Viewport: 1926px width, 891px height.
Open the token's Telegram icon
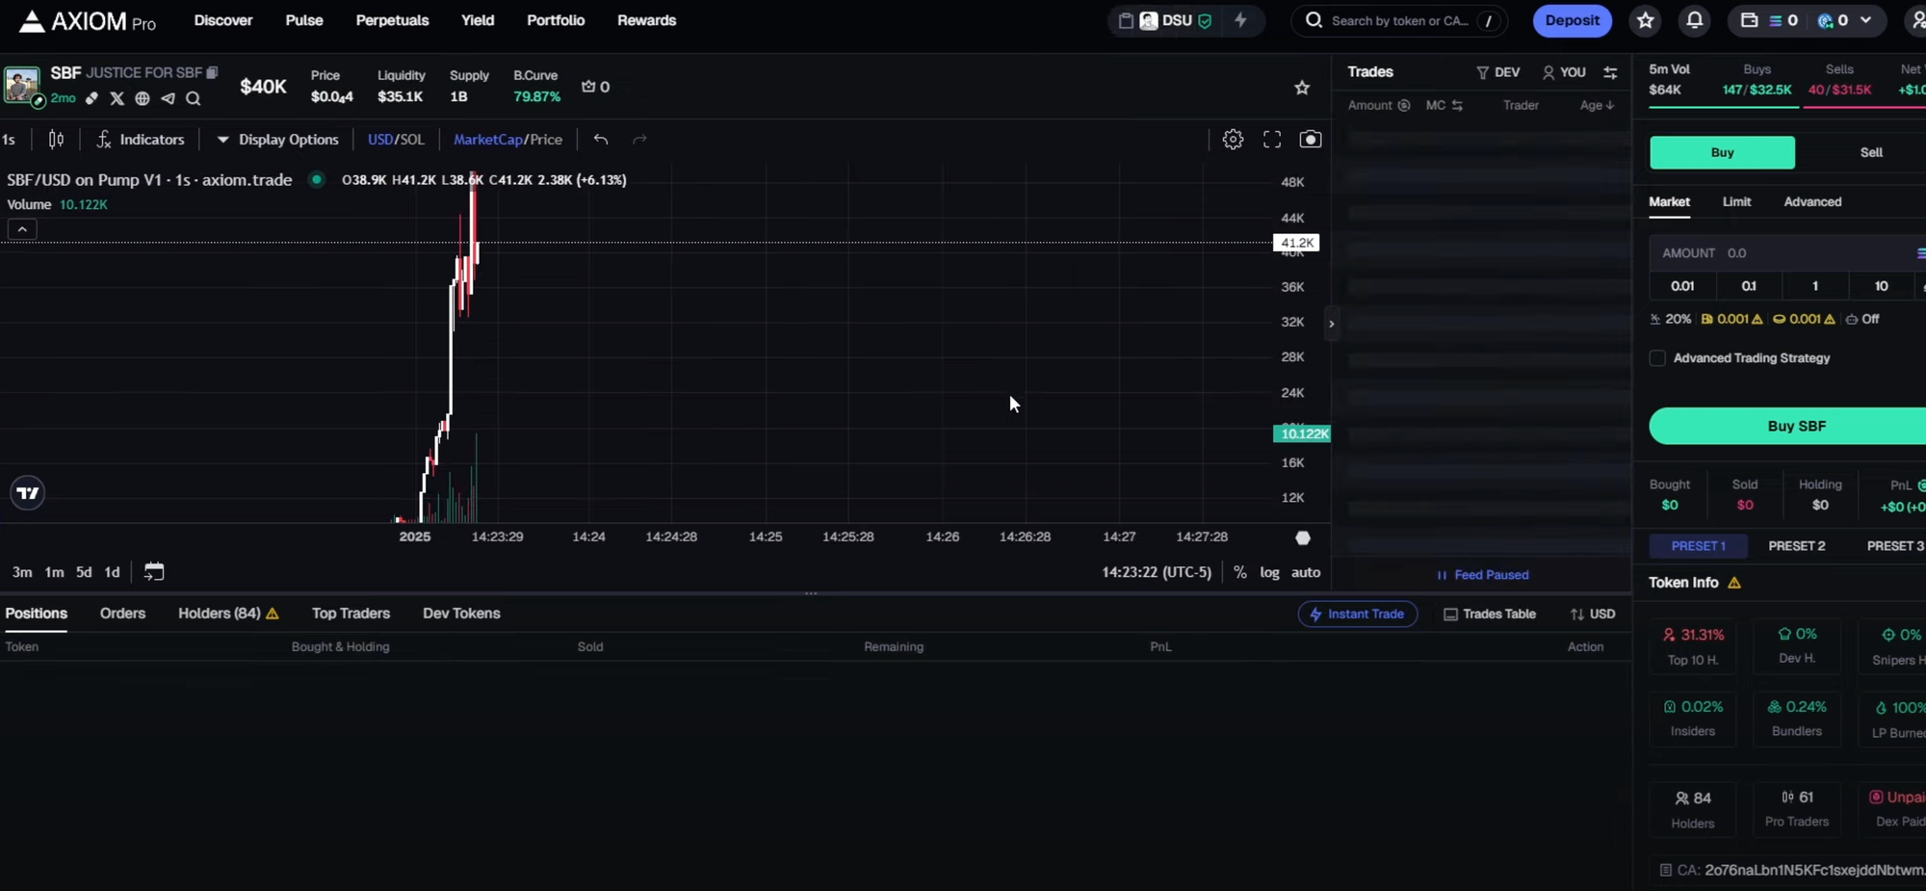point(168,98)
